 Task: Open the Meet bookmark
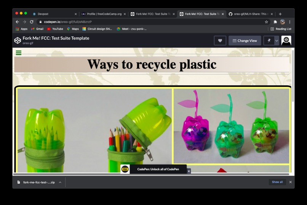tap(131, 29)
